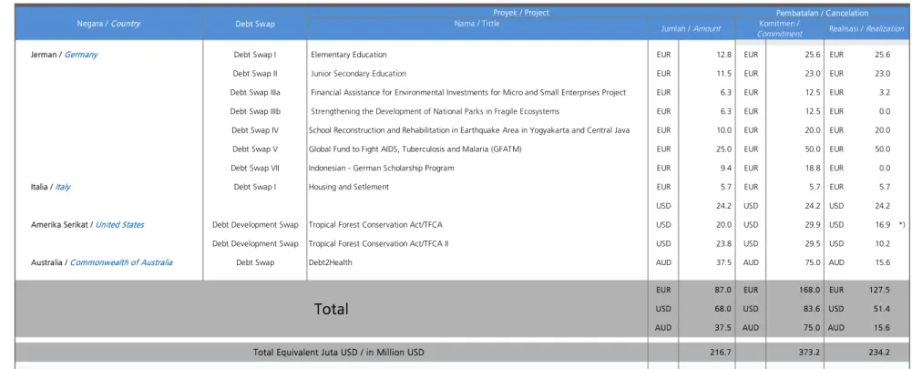Viewport: 912px width, 369px height.
Task: Select the Junior Secondary Education project cell
Action: 358,74
